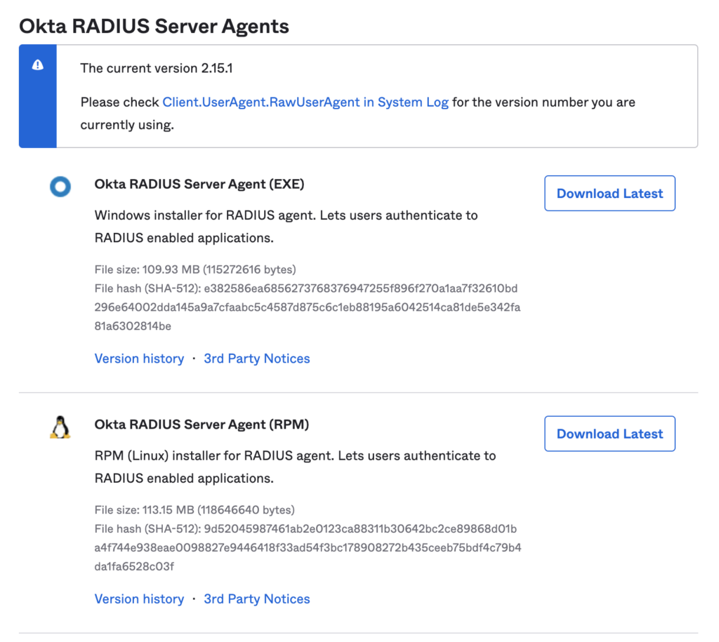Open Version history for the EXE agent
This screenshot has width=719, height=642.
[139, 359]
